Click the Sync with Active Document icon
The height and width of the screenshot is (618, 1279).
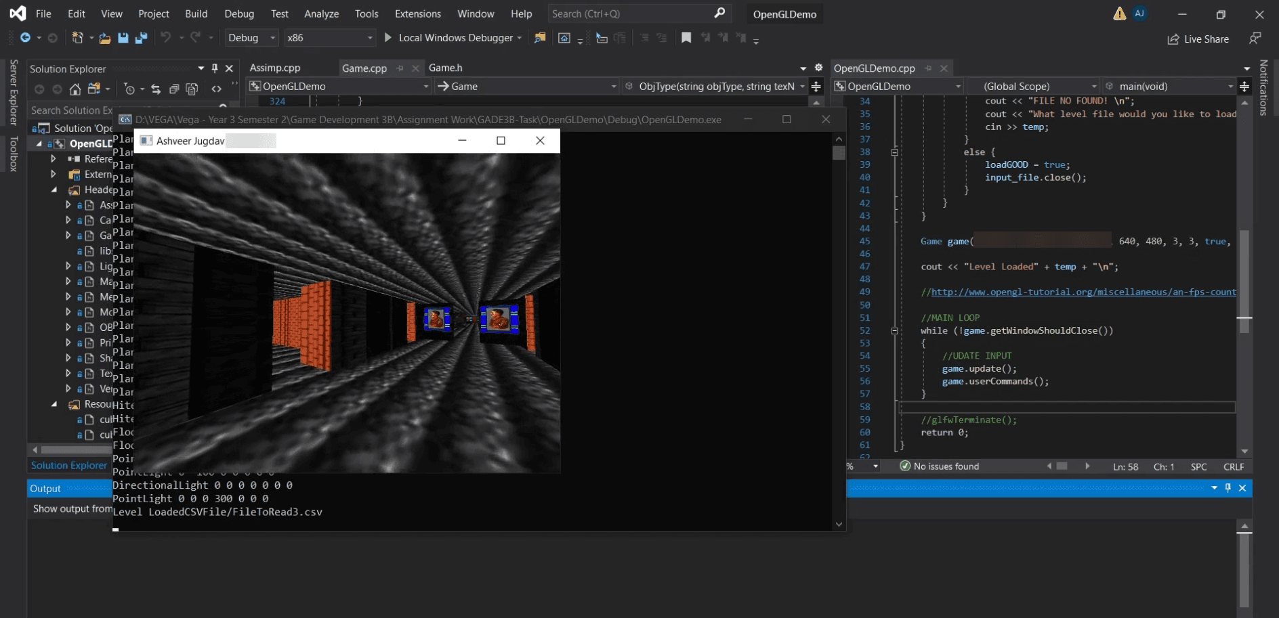[x=156, y=89]
